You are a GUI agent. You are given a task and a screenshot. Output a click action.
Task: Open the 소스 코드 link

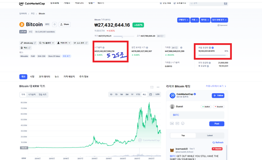pos(81,43)
